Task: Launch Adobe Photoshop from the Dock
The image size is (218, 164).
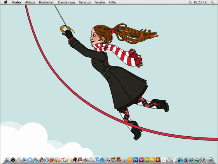Action: (135, 160)
